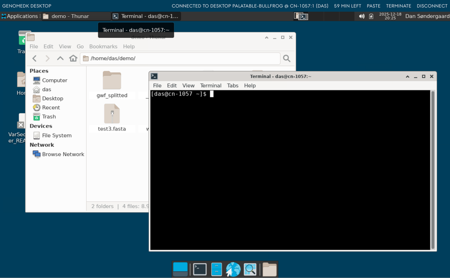
Task: Click the home folder icon in toolbar
Action: tap(73, 58)
